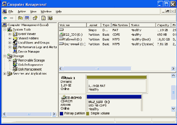Click the Refresh toolbar icon
Viewport: 177px width, 125px height.
pyautogui.click(x=43, y=18)
